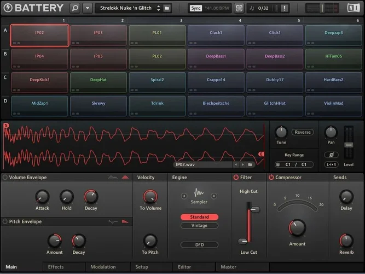Click the panic exclamation mark icon
Screen dimensions: 365x274
[284, 8]
